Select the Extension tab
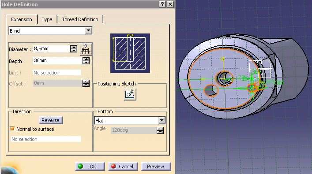This screenshot has height=174, width=312. click(x=22, y=19)
